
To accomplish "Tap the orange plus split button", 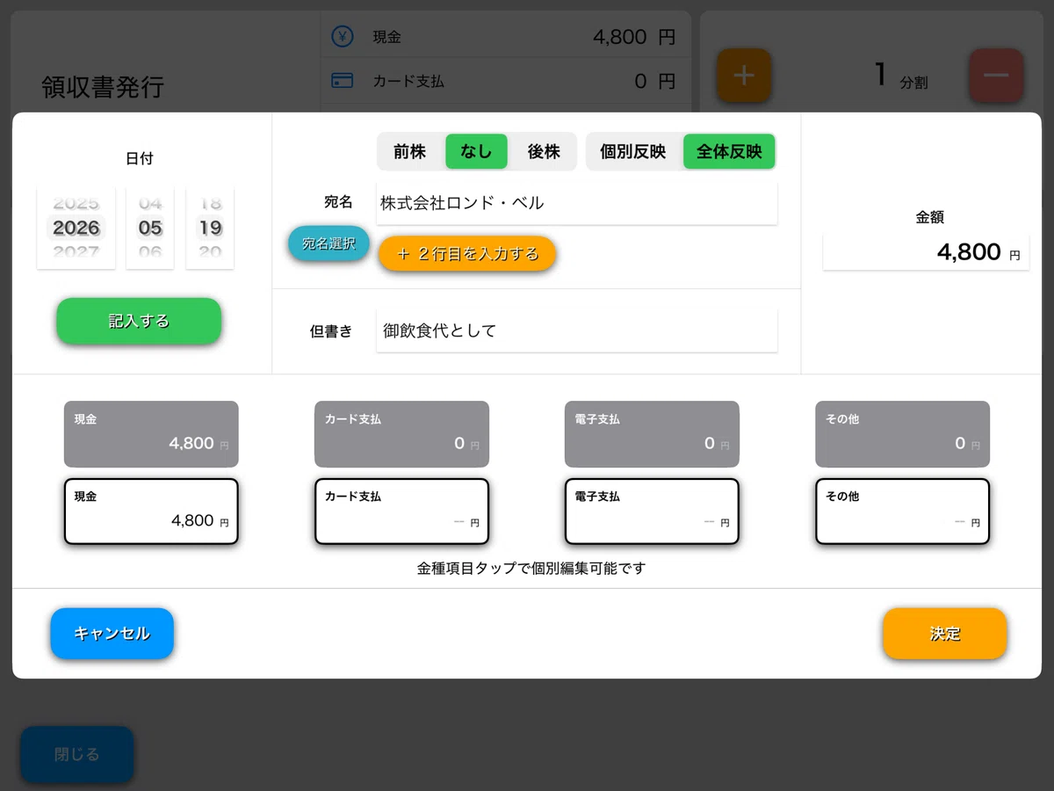I will [x=744, y=76].
